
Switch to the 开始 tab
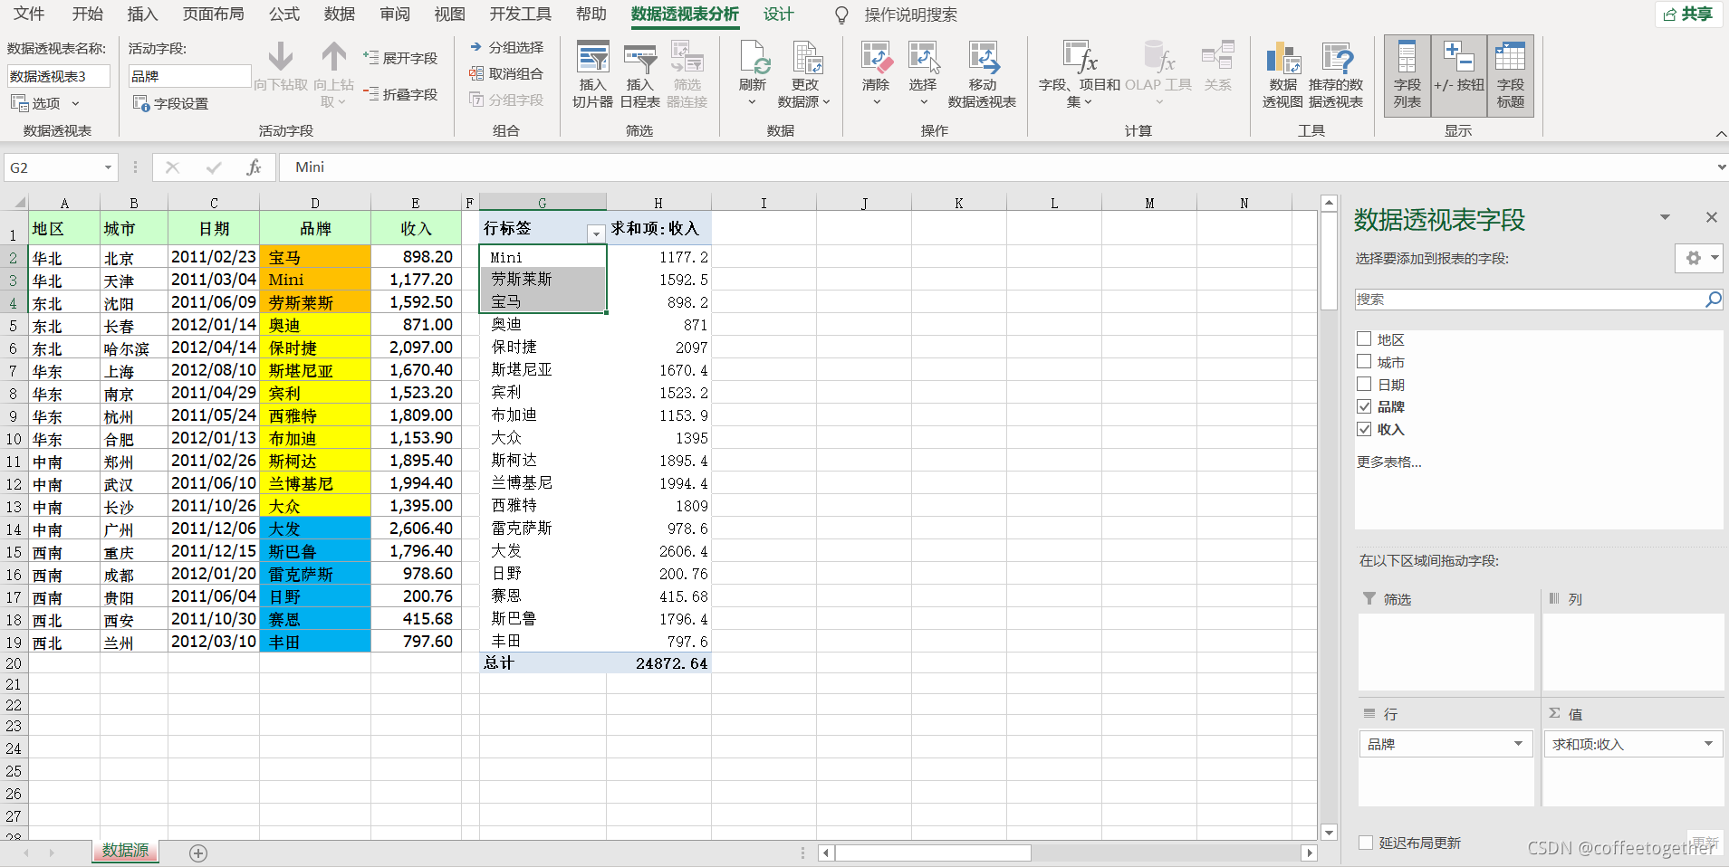[x=88, y=14]
